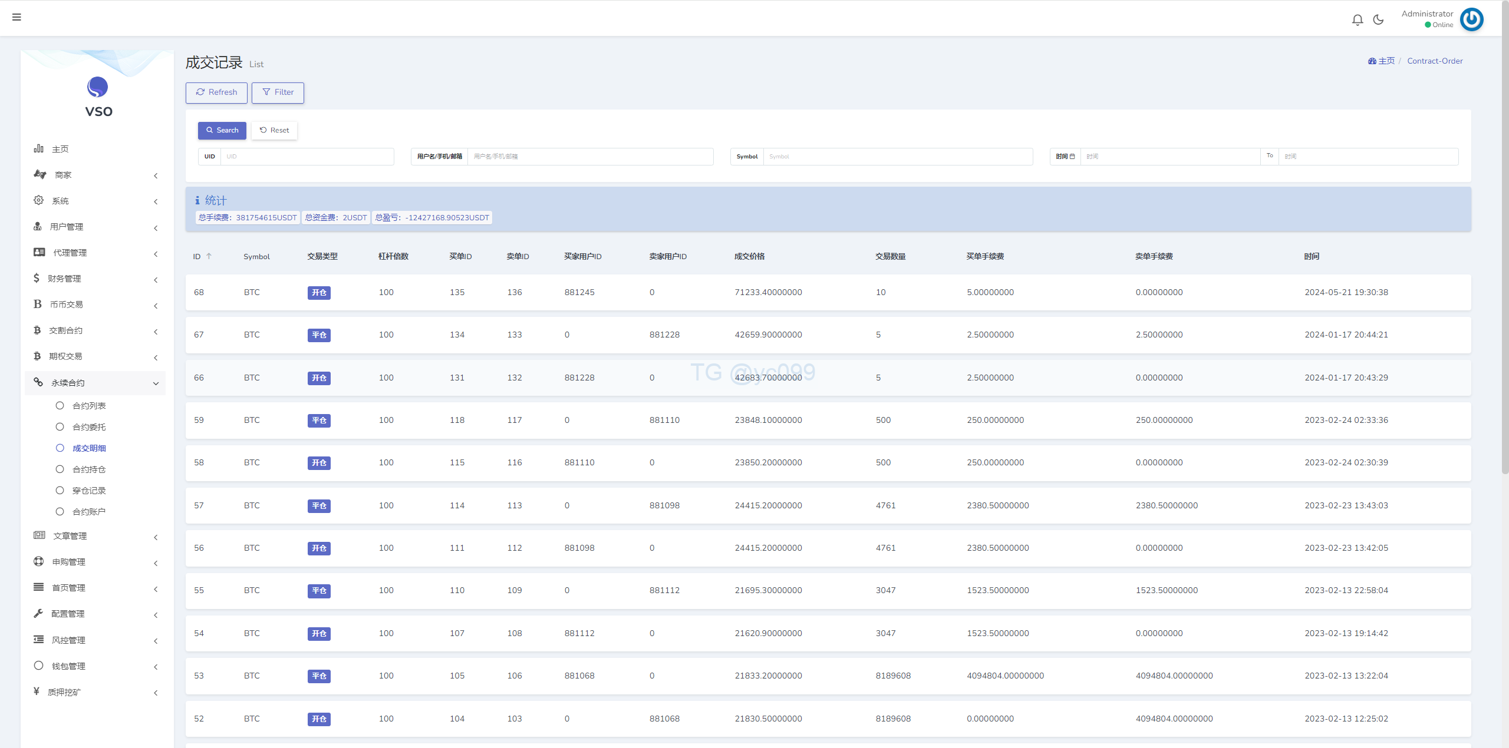
Task: Select the 合约列表 radio item
Action: (x=60, y=405)
